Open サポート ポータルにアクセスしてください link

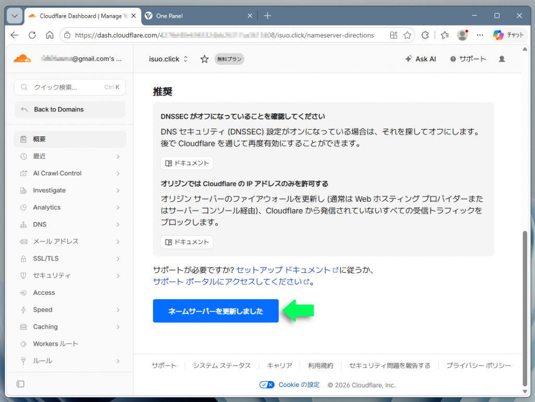tap(231, 282)
